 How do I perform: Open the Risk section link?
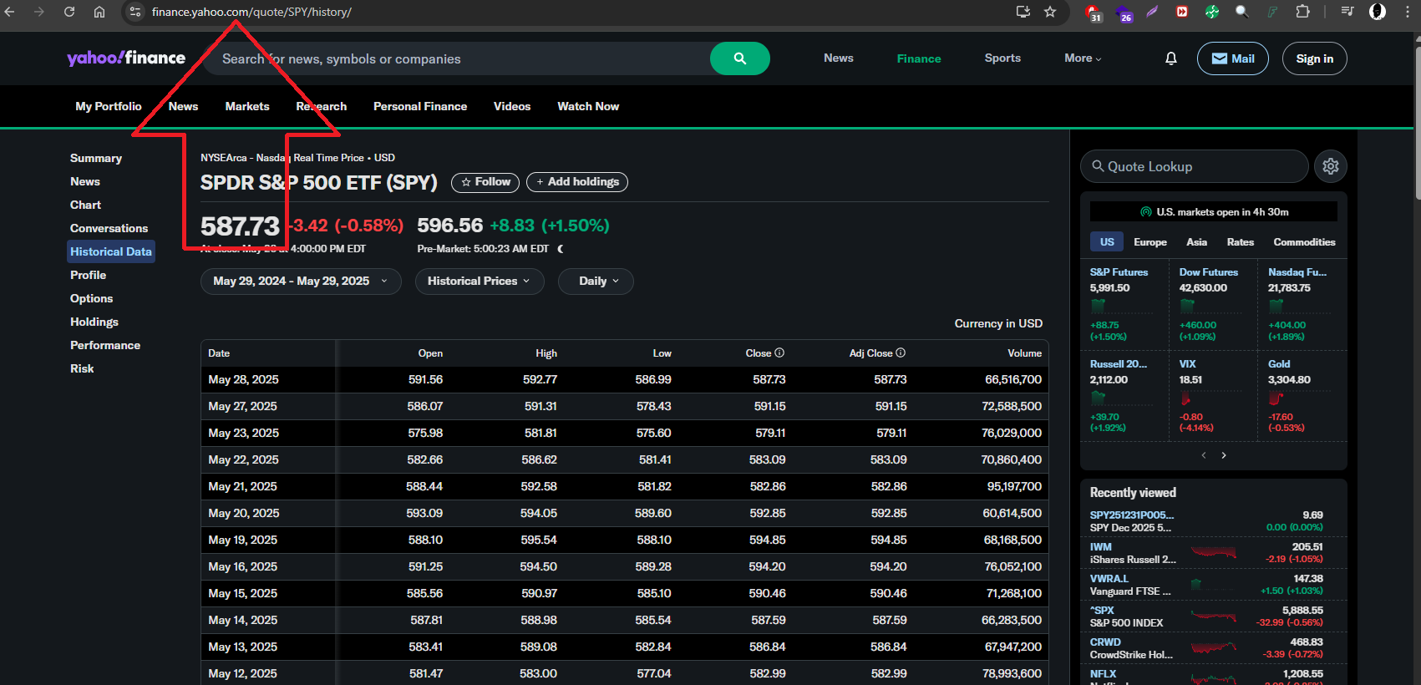pyautogui.click(x=82, y=368)
